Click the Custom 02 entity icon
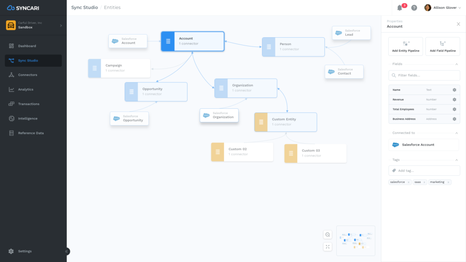Viewport: 466px width, 262px height. click(x=218, y=152)
